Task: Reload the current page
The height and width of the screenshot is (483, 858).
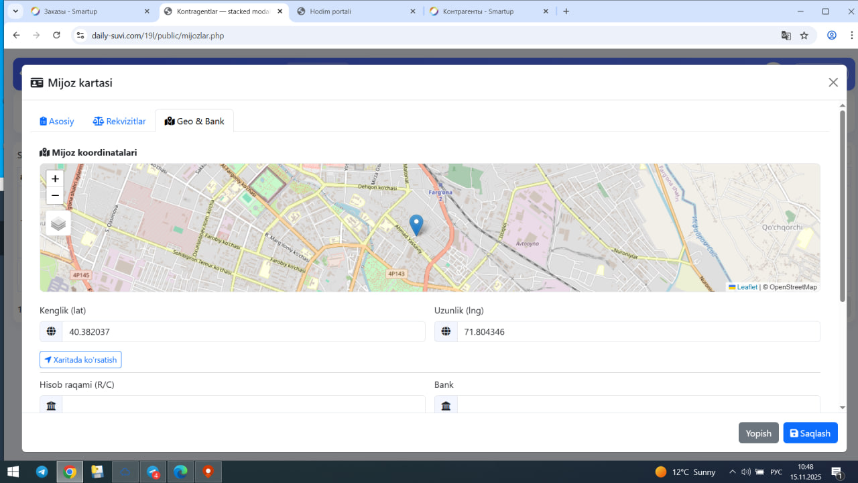Action: pos(57,36)
